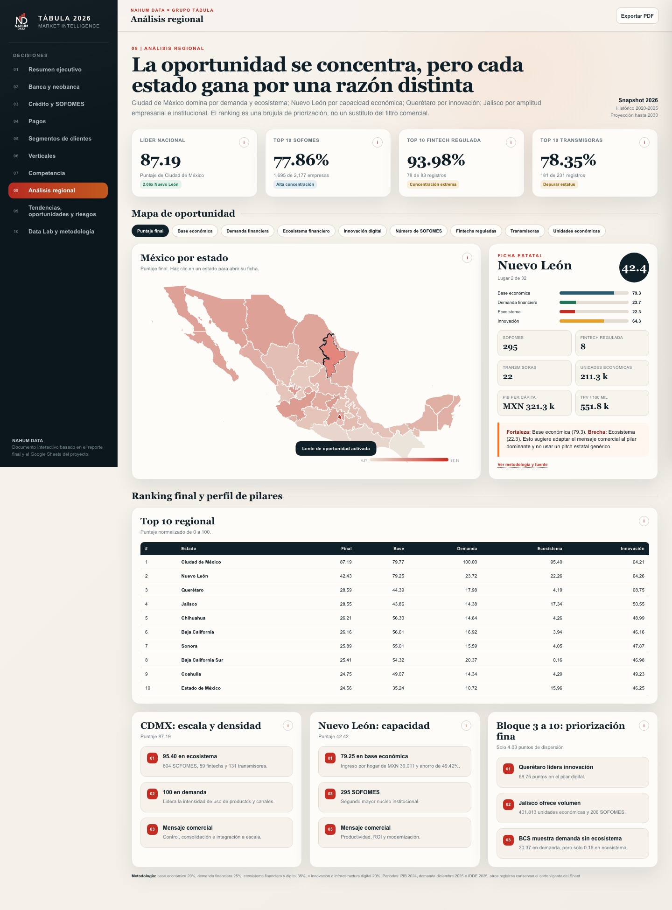Open info icon on Top 10 Transmisoras card
672x910 pixels.
[644, 142]
